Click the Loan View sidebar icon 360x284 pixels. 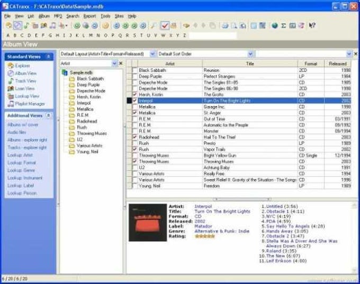pos(11,88)
